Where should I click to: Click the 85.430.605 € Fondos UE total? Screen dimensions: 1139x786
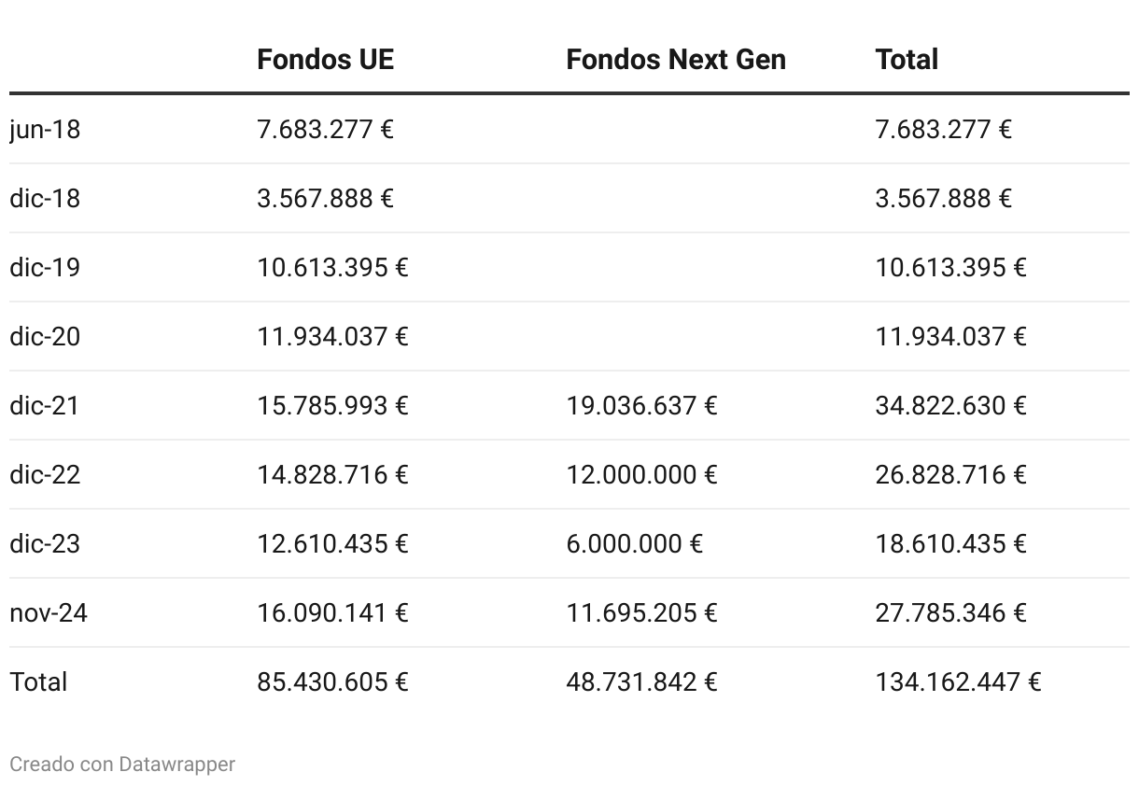[x=332, y=681]
